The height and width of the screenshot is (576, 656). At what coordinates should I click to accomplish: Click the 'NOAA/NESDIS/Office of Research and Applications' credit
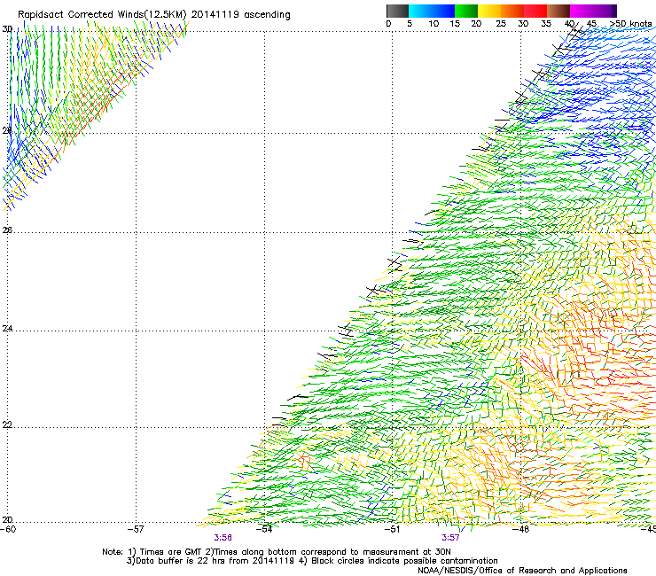coord(522,571)
